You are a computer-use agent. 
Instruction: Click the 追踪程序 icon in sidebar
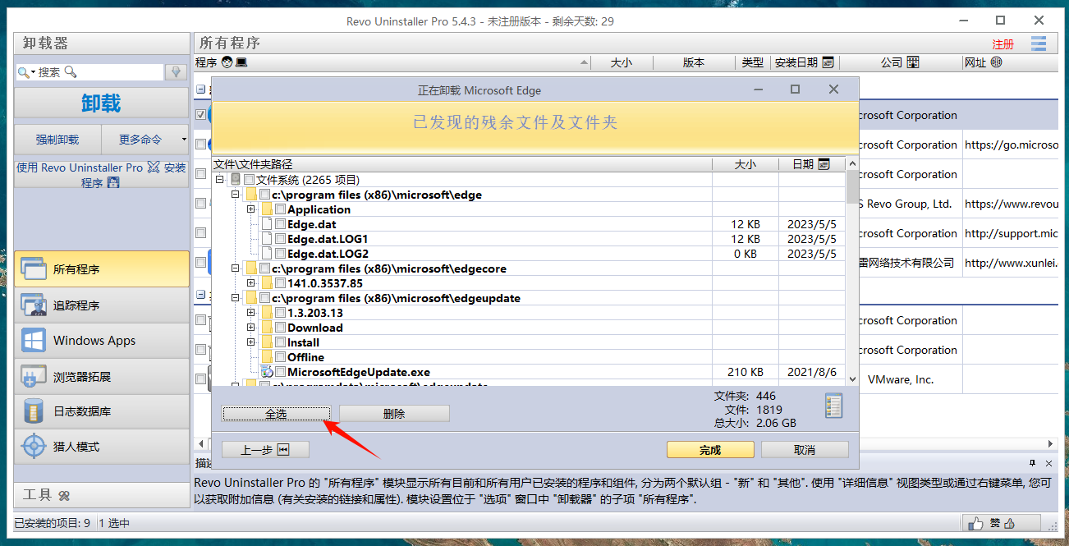pos(34,305)
